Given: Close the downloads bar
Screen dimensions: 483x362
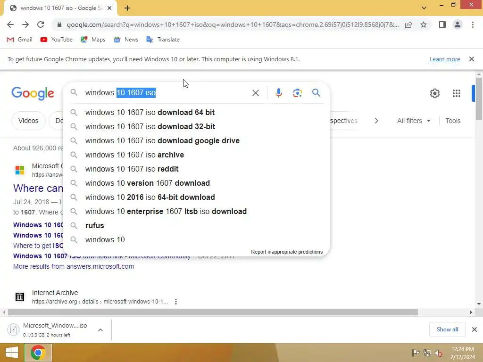Looking at the screenshot, I should pos(475,329).
